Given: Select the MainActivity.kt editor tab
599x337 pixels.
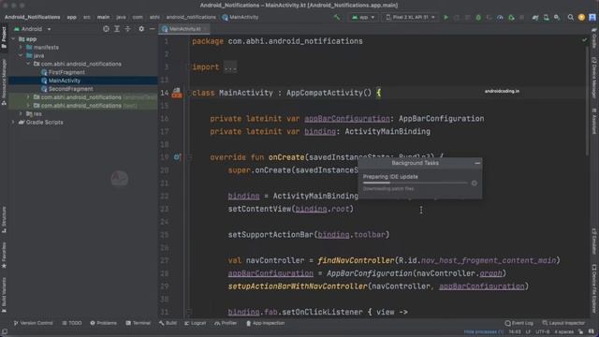Looking at the screenshot, I should click(x=184, y=29).
